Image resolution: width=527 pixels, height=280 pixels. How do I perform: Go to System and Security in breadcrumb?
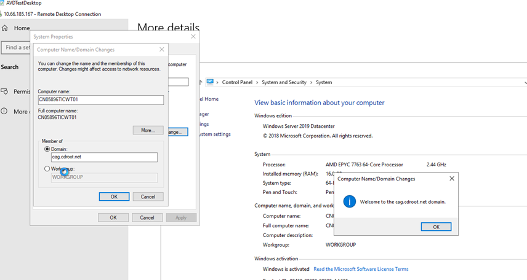(x=284, y=82)
